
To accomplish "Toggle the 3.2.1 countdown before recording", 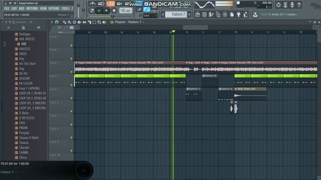I will point(110,3).
